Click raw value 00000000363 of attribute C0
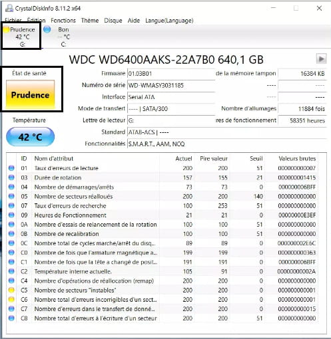The width and height of the screenshot is (331, 339). click(297, 253)
